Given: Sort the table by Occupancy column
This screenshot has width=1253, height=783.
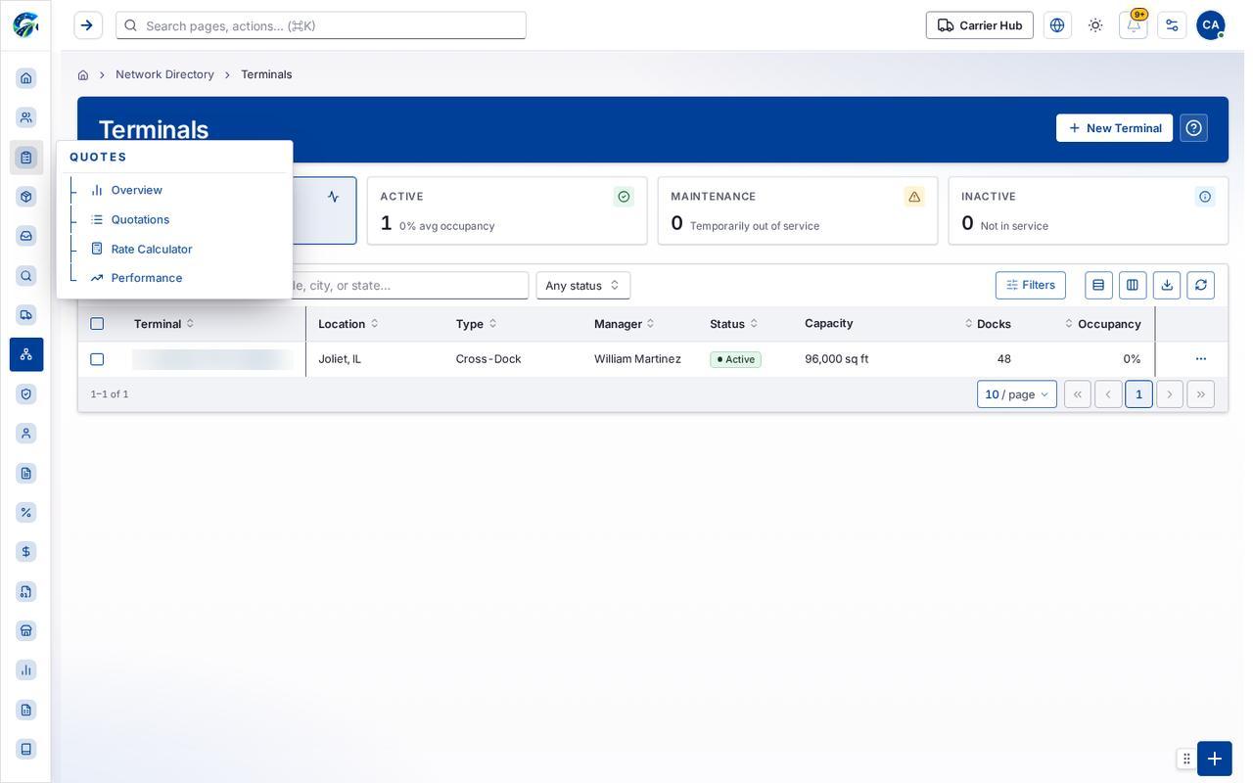Looking at the screenshot, I should [1103, 324].
